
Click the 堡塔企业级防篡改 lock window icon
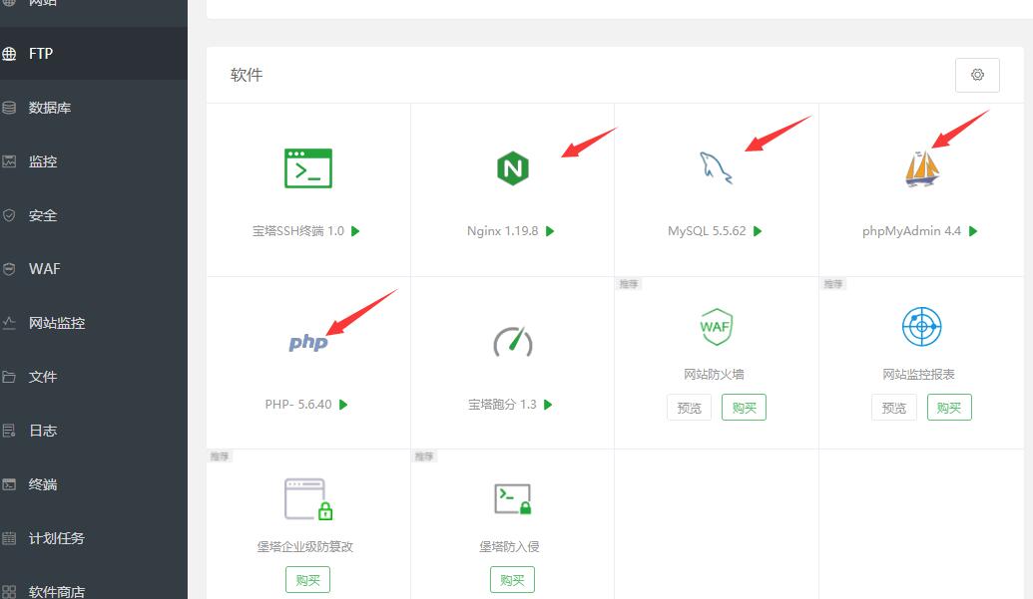(x=308, y=499)
